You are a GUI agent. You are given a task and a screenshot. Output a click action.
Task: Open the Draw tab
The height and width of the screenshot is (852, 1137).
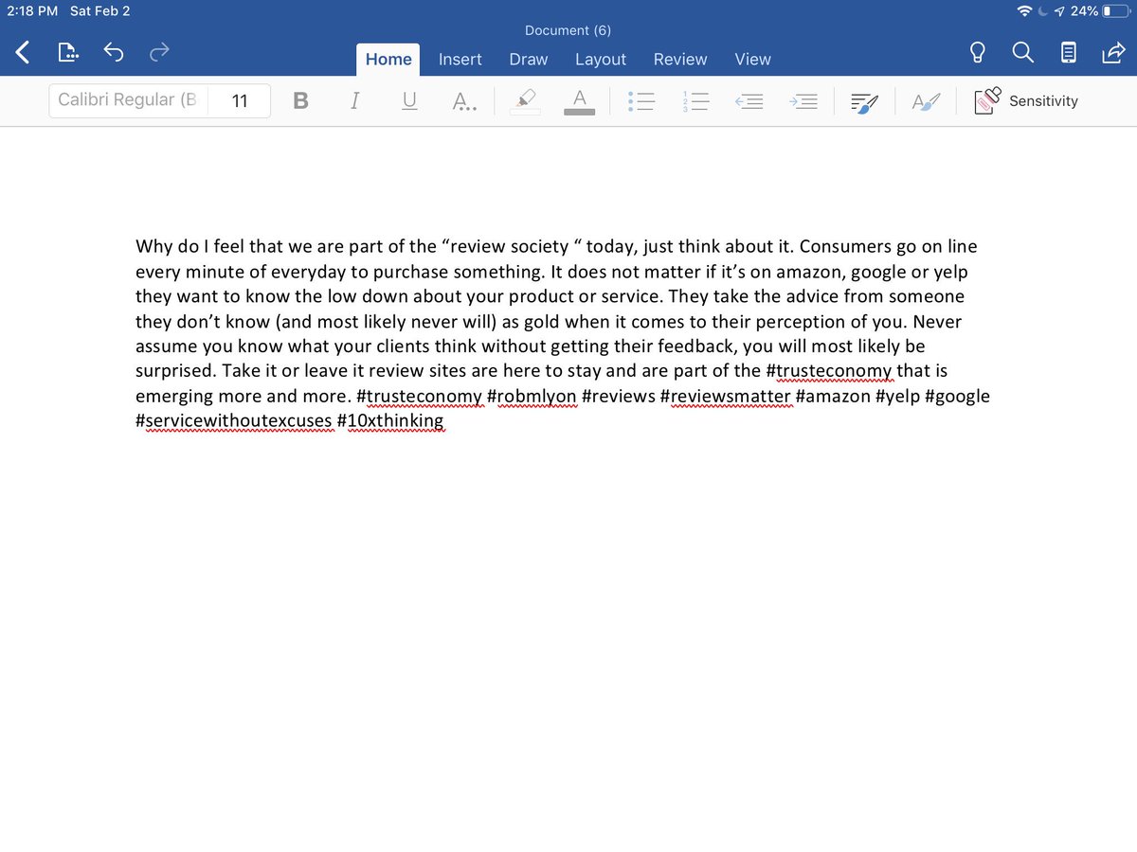coord(529,60)
